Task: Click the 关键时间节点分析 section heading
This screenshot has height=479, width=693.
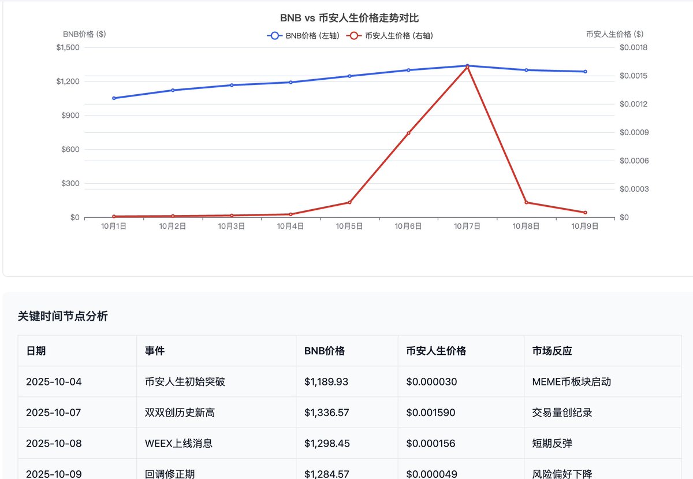Action: tap(64, 316)
